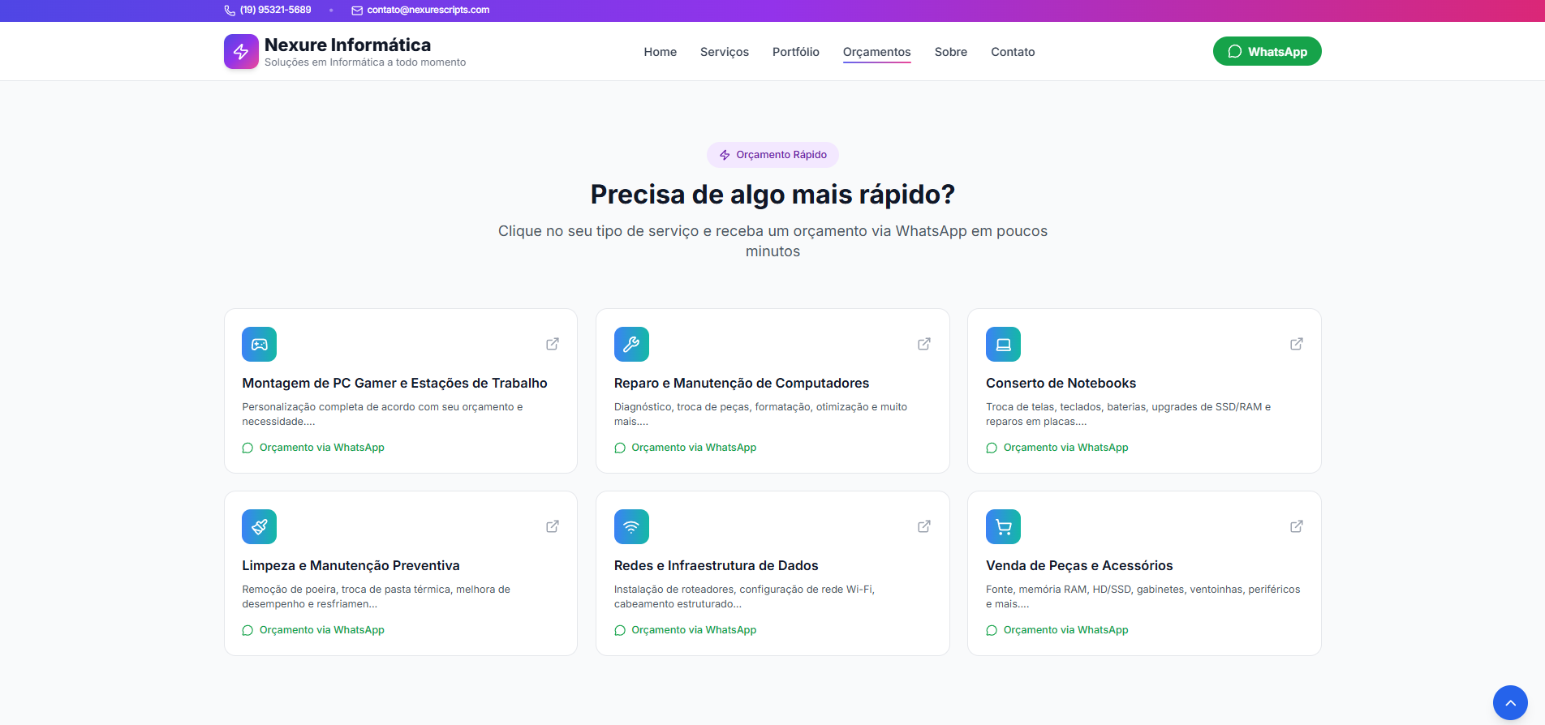
Task: Click the laptop icon on Notebooks card
Action: tap(1003, 344)
